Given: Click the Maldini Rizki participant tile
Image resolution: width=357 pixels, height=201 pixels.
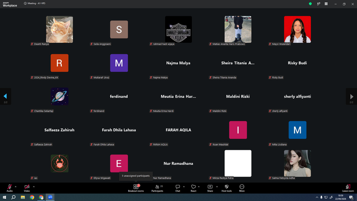Looking at the screenshot, I should point(238,97).
